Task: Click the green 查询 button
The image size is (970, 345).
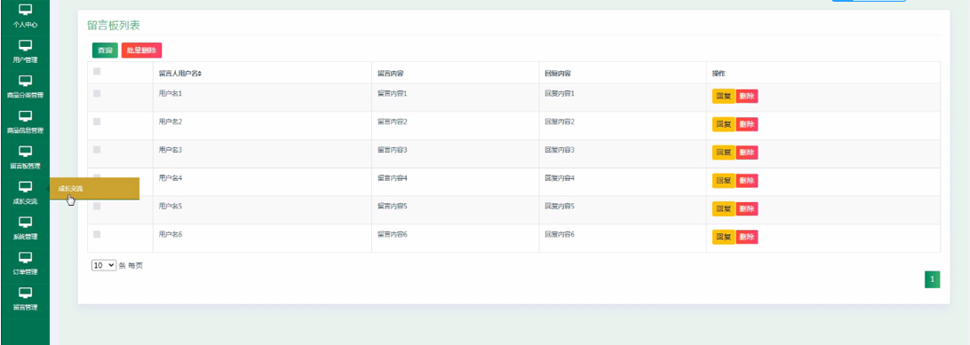Action: (x=105, y=51)
